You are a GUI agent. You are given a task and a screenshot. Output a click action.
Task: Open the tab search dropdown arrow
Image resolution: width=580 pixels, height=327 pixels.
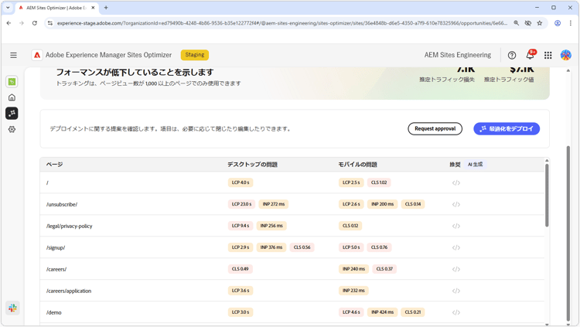[8, 8]
